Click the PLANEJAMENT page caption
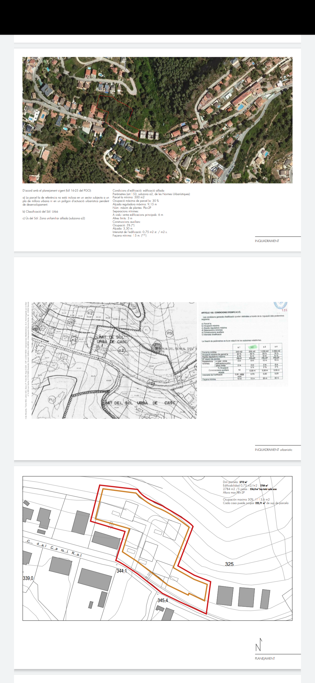The image size is (315, 683). 265,658
